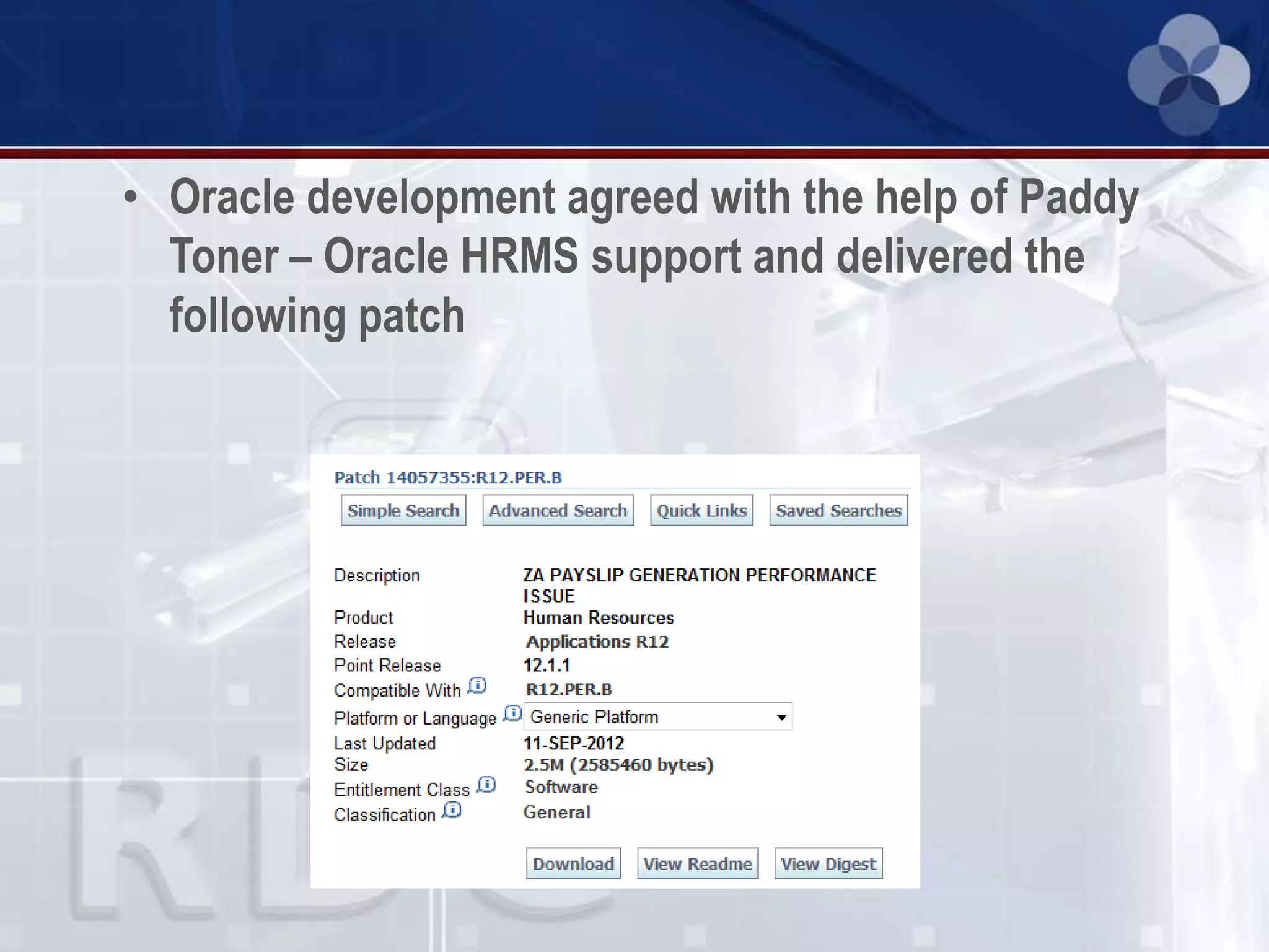Click the Release field label
Screen dimensions: 1269x952
(364, 641)
